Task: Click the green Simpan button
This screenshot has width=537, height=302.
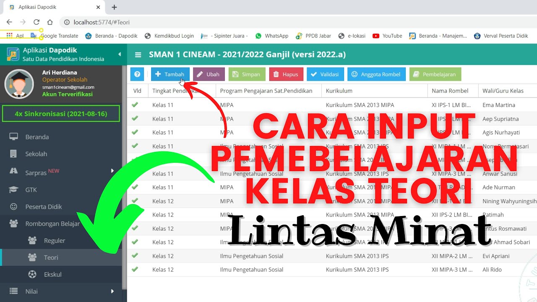Action: click(x=247, y=74)
